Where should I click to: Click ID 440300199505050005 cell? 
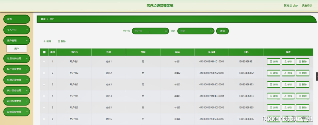point(212,108)
